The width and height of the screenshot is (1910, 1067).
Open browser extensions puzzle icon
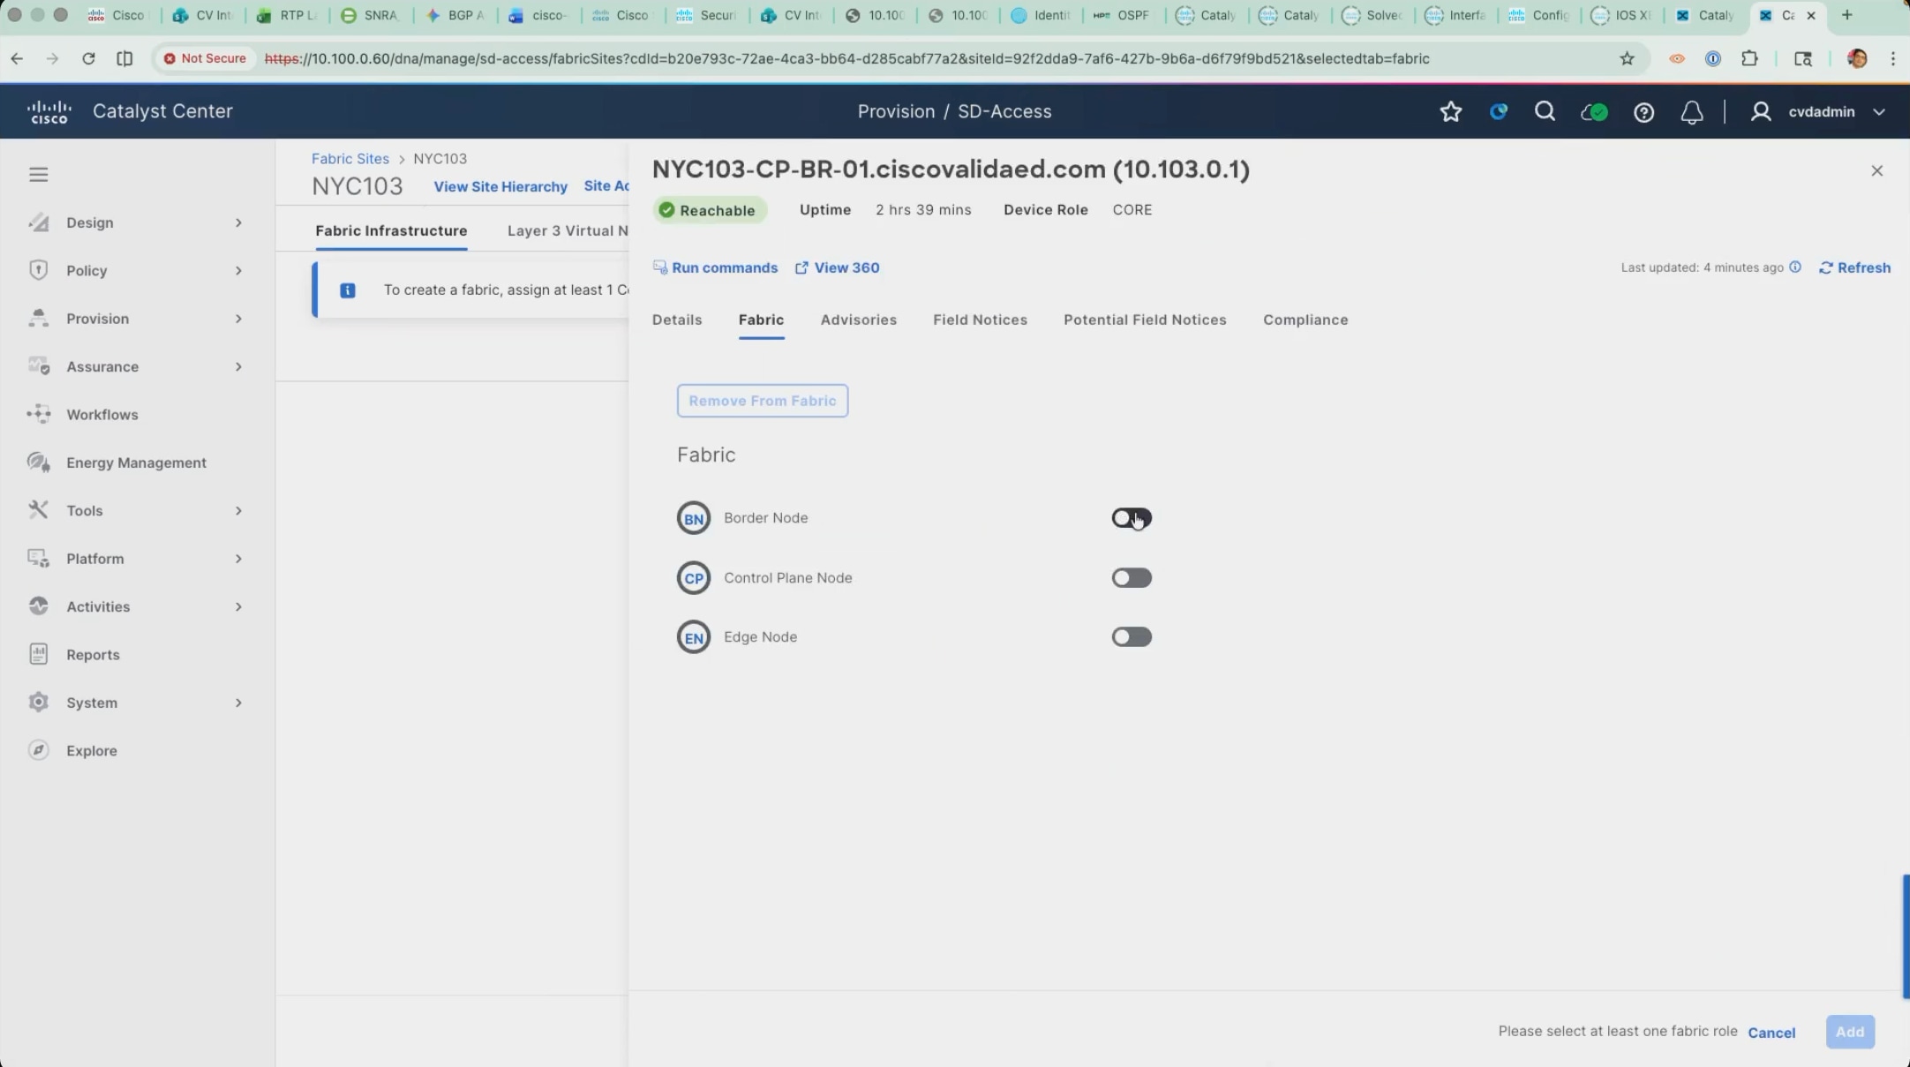point(1749,58)
